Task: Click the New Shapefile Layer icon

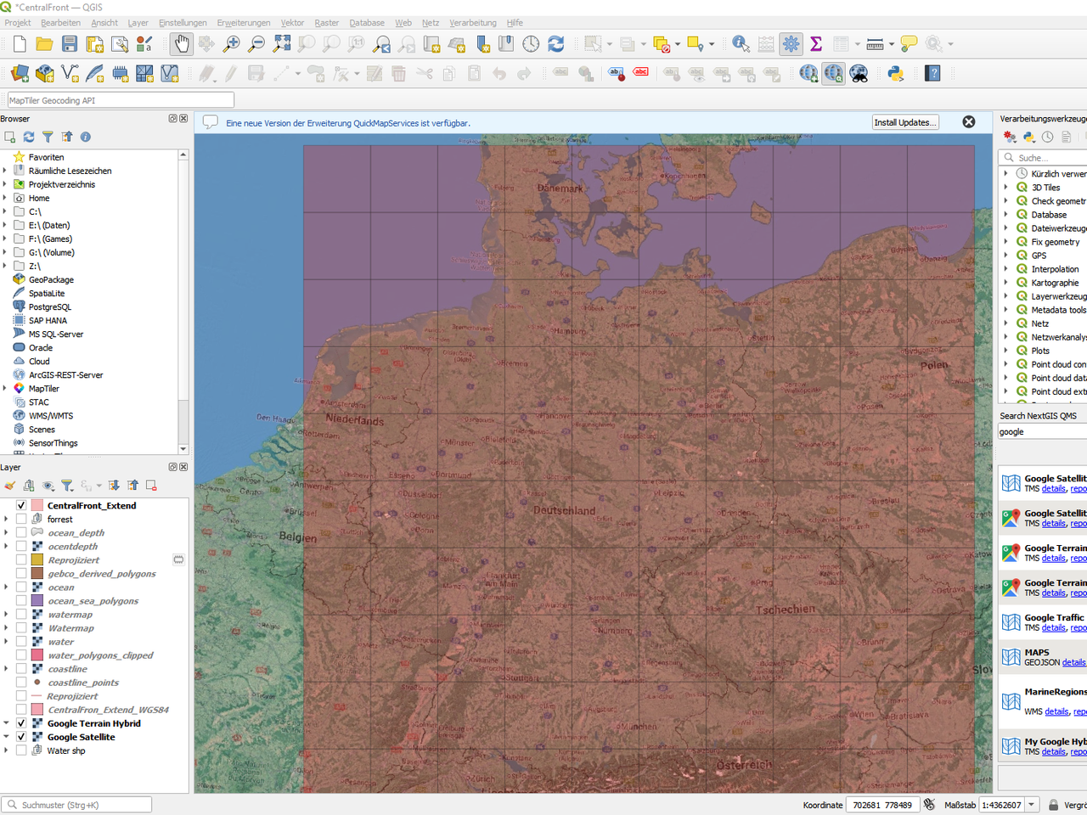Action: point(70,74)
